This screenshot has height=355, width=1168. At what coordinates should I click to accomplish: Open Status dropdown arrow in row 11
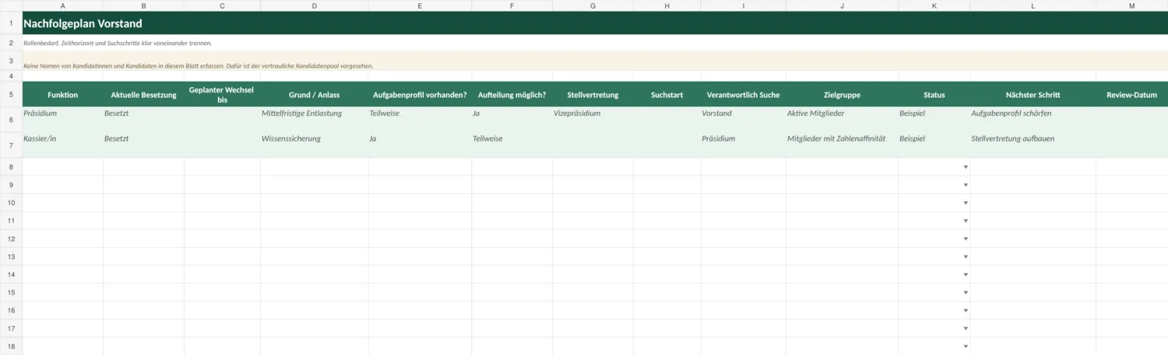coord(966,221)
